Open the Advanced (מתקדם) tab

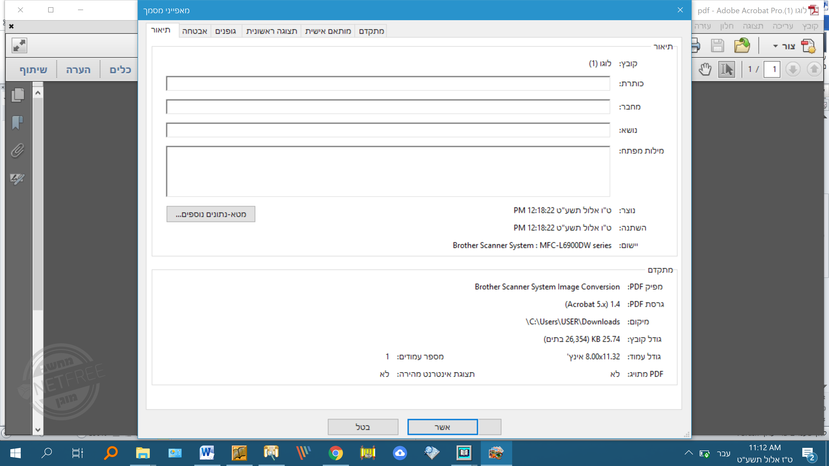(371, 31)
